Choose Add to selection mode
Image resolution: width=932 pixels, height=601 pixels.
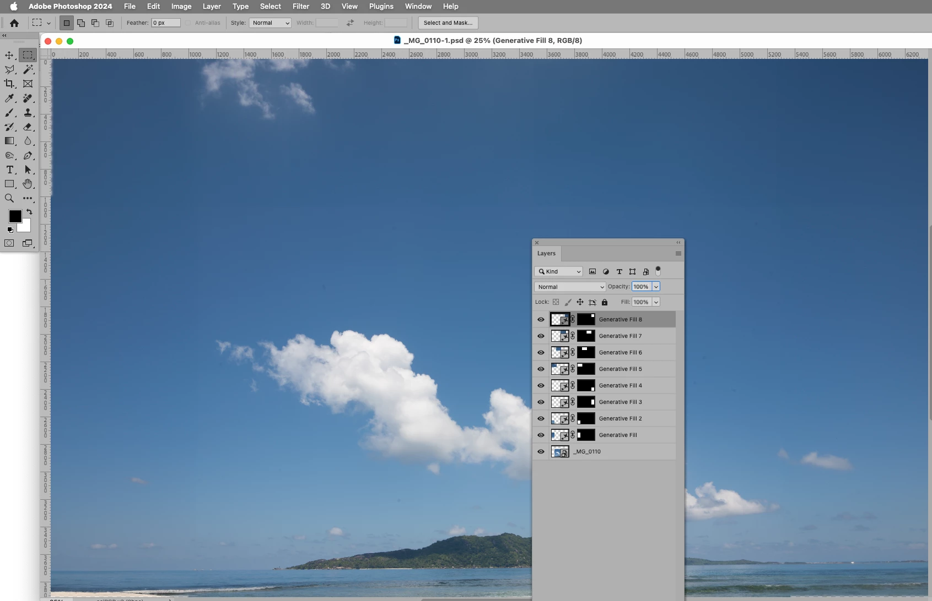tap(81, 23)
